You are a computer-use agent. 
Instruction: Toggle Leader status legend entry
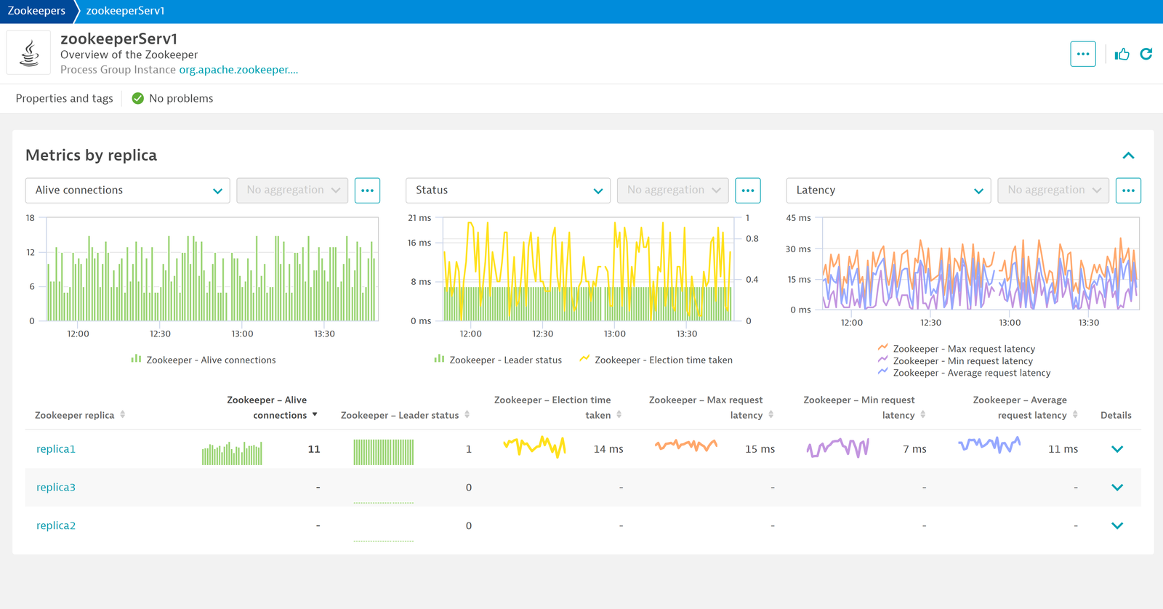click(498, 360)
